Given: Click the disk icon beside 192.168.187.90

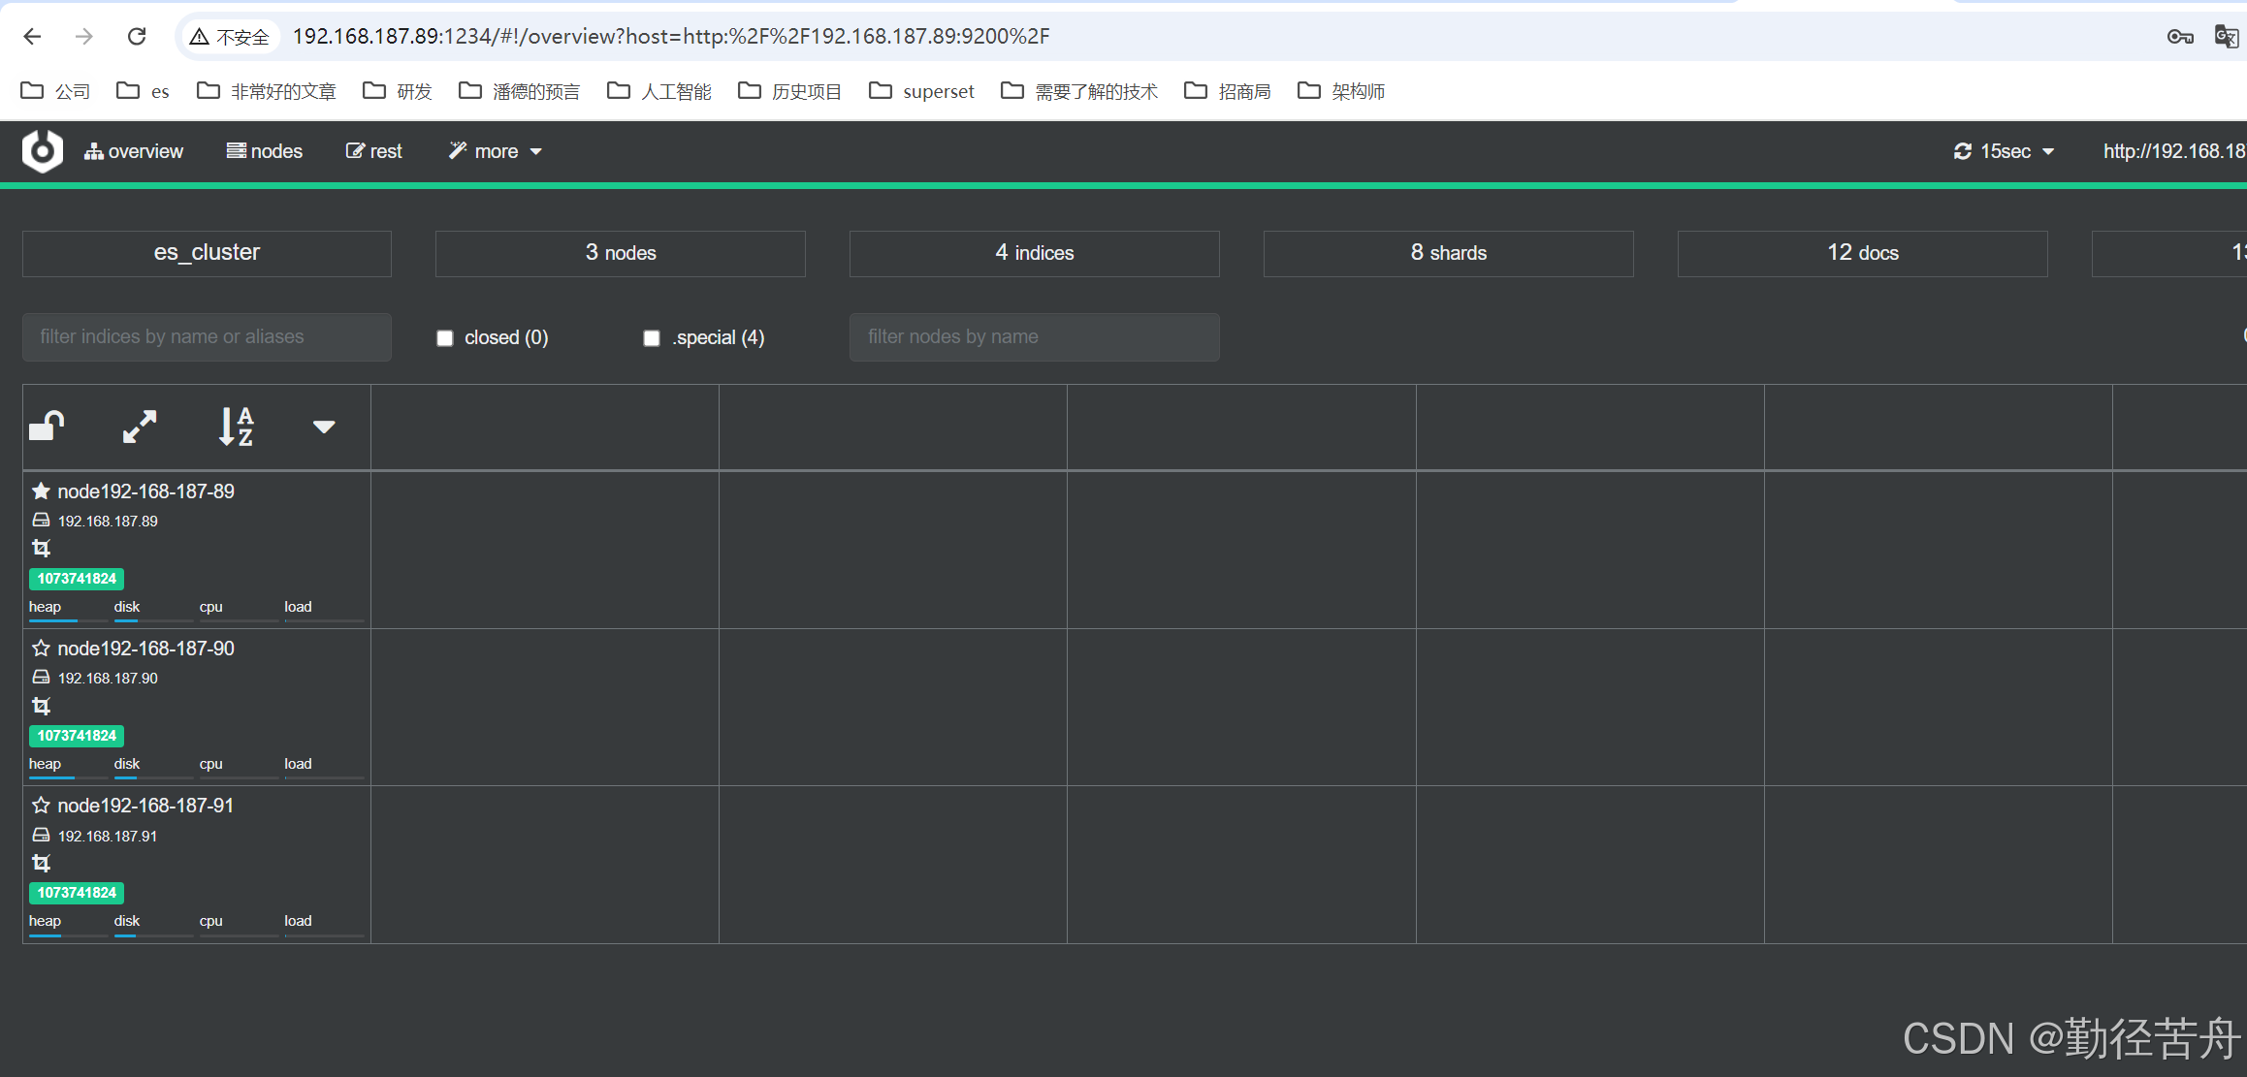Looking at the screenshot, I should [41, 678].
